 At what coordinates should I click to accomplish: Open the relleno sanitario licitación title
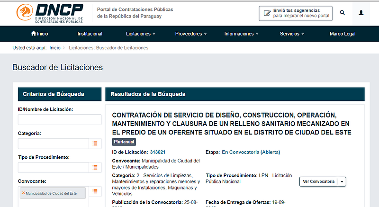coord(232,124)
